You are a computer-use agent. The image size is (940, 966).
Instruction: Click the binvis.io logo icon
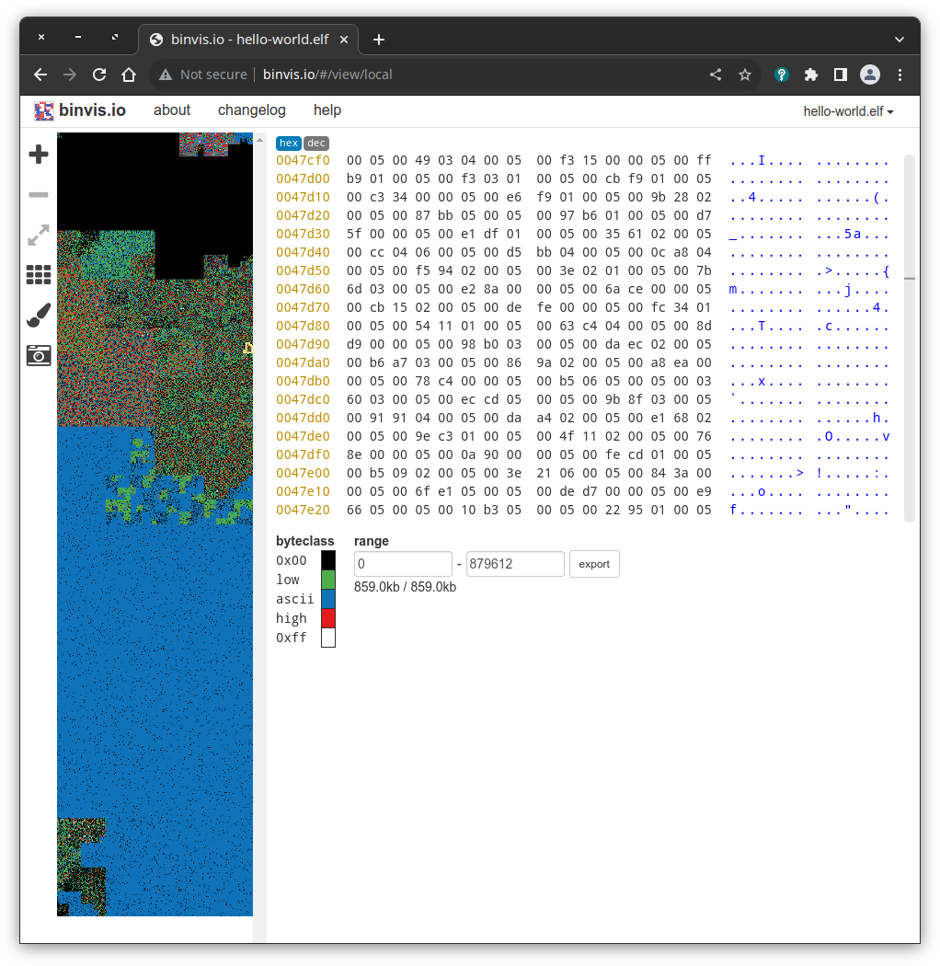tap(42, 109)
